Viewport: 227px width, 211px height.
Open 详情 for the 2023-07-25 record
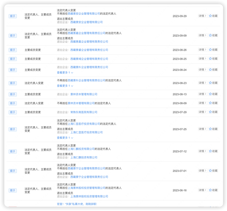click(203, 129)
